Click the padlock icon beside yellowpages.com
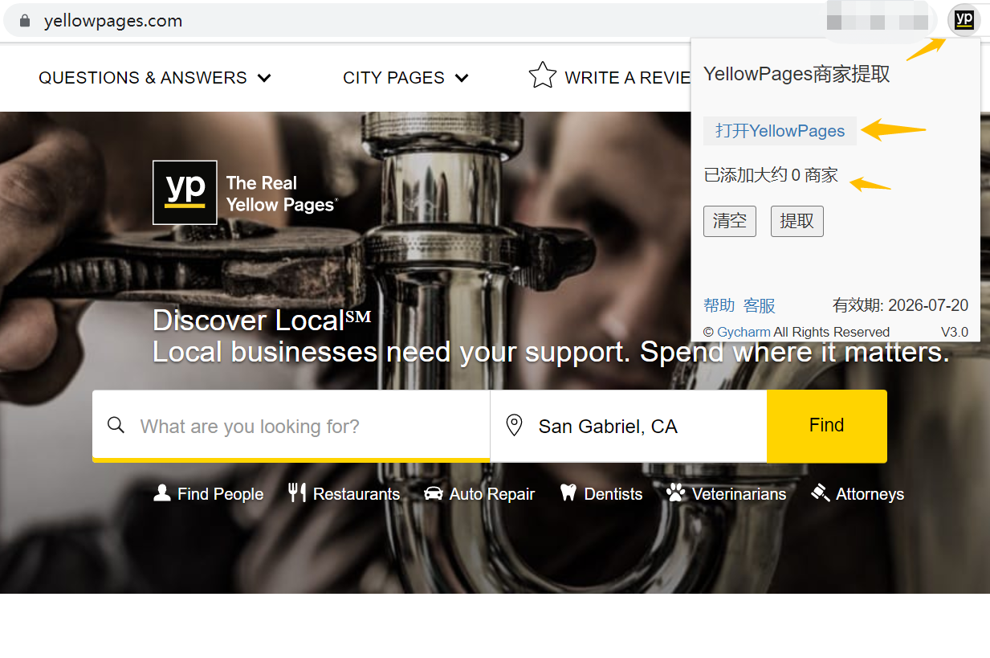Viewport: 990px width, 658px height. tap(25, 21)
